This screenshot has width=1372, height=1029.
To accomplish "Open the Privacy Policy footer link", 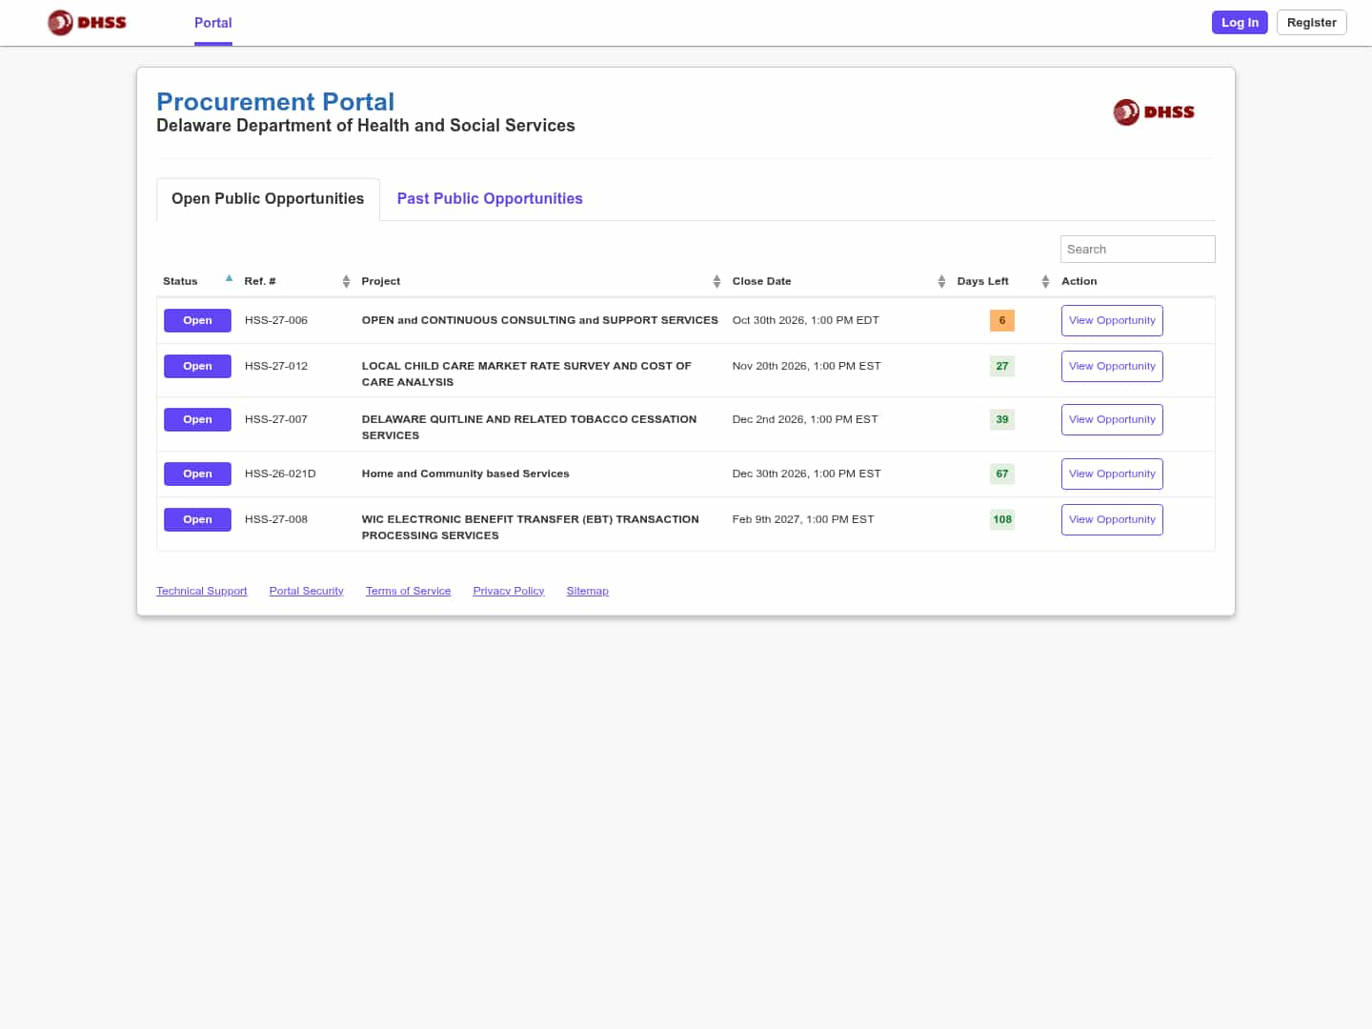I will pyautogui.click(x=509, y=591).
